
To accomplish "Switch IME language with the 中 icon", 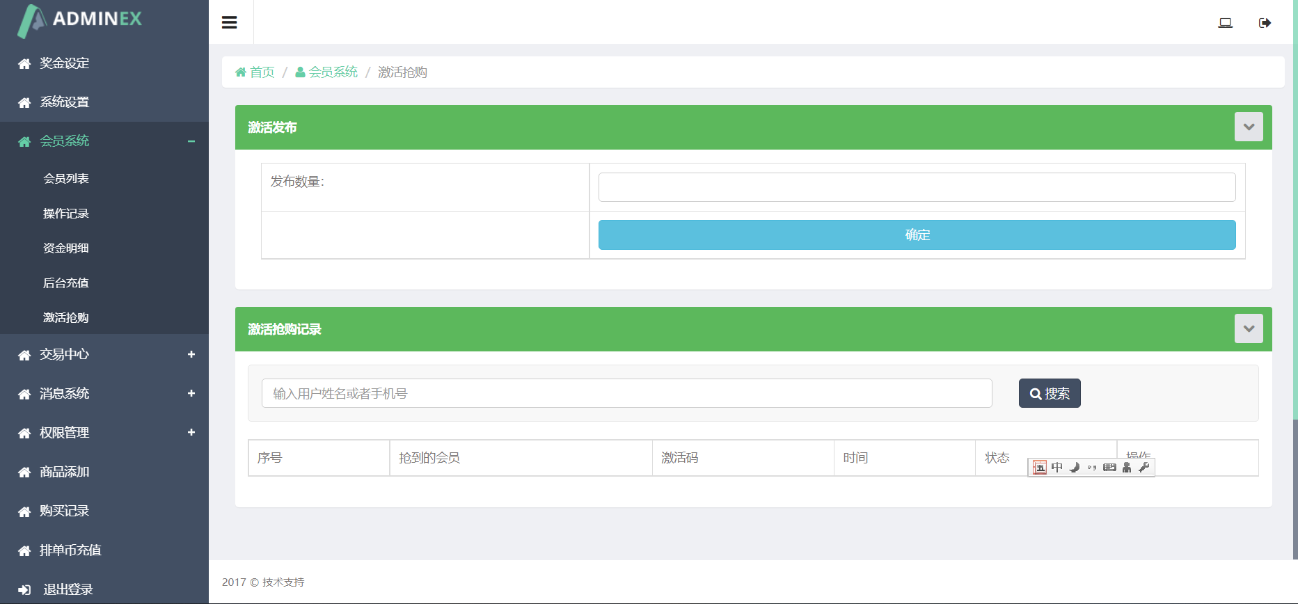I will pyautogui.click(x=1057, y=467).
